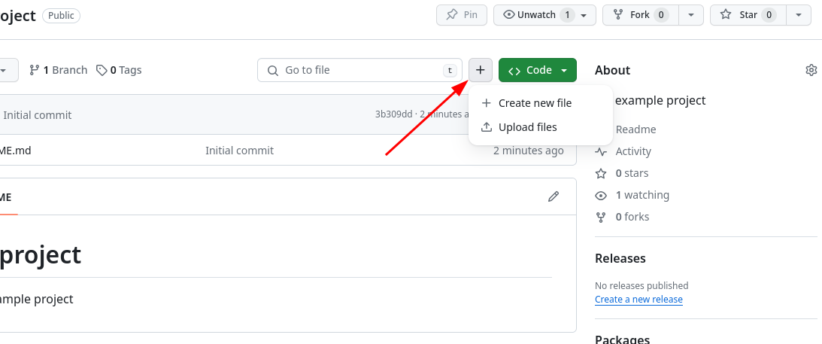Screen dimensions: 822x344
Task: Pin this repository
Action: 462,15
